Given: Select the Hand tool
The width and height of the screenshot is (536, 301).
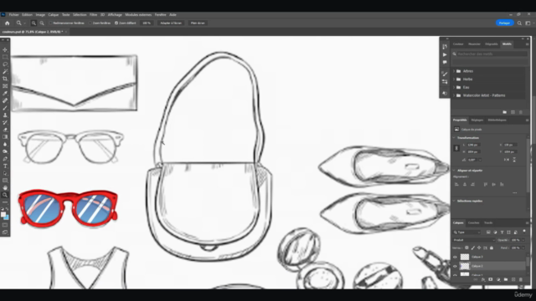Looking at the screenshot, I should [5, 187].
